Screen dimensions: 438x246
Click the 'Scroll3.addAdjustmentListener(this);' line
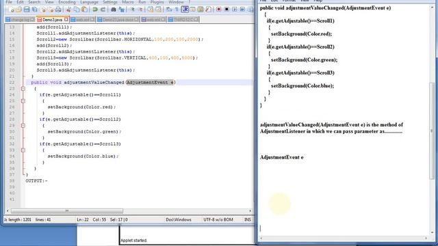(x=86, y=70)
